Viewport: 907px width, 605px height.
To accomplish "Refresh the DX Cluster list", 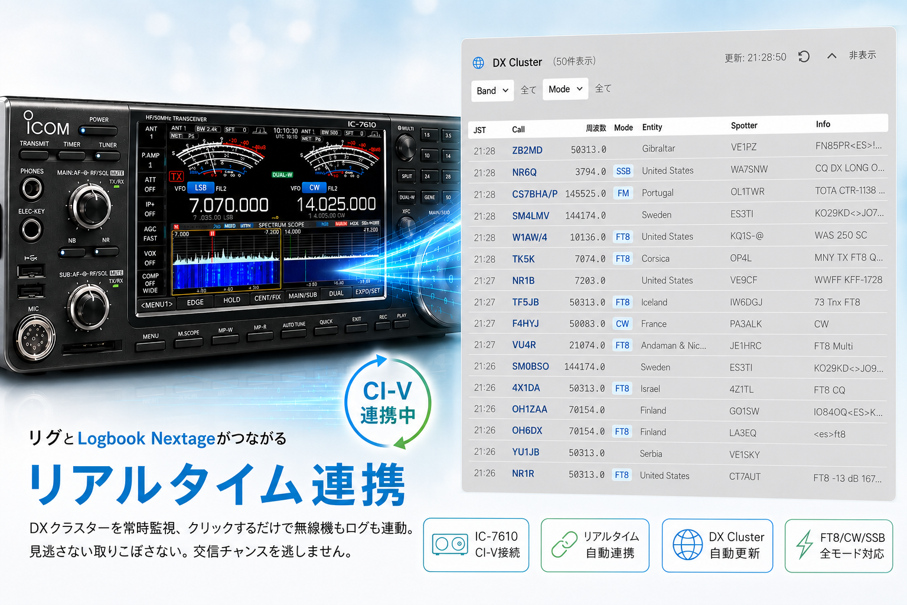I will coord(804,57).
